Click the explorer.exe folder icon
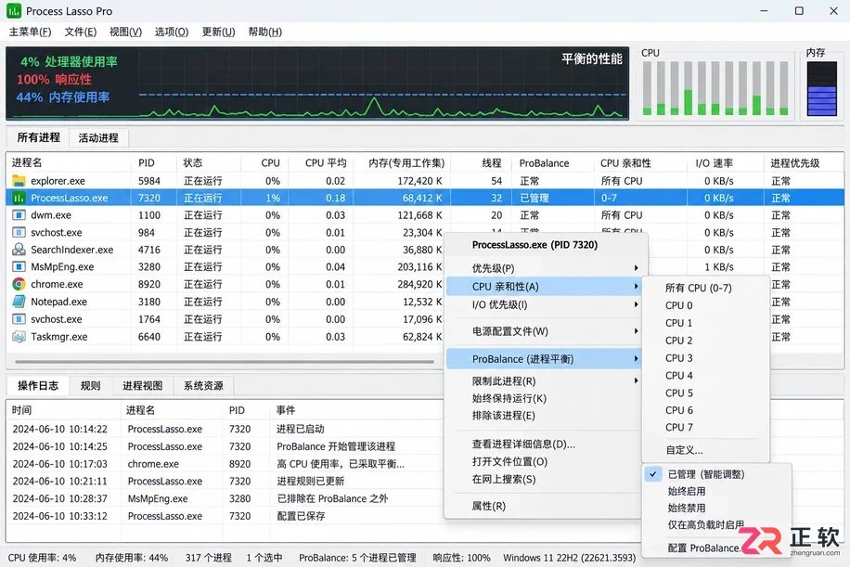Image resolution: width=850 pixels, height=567 pixels. click(x=19, y=181)
